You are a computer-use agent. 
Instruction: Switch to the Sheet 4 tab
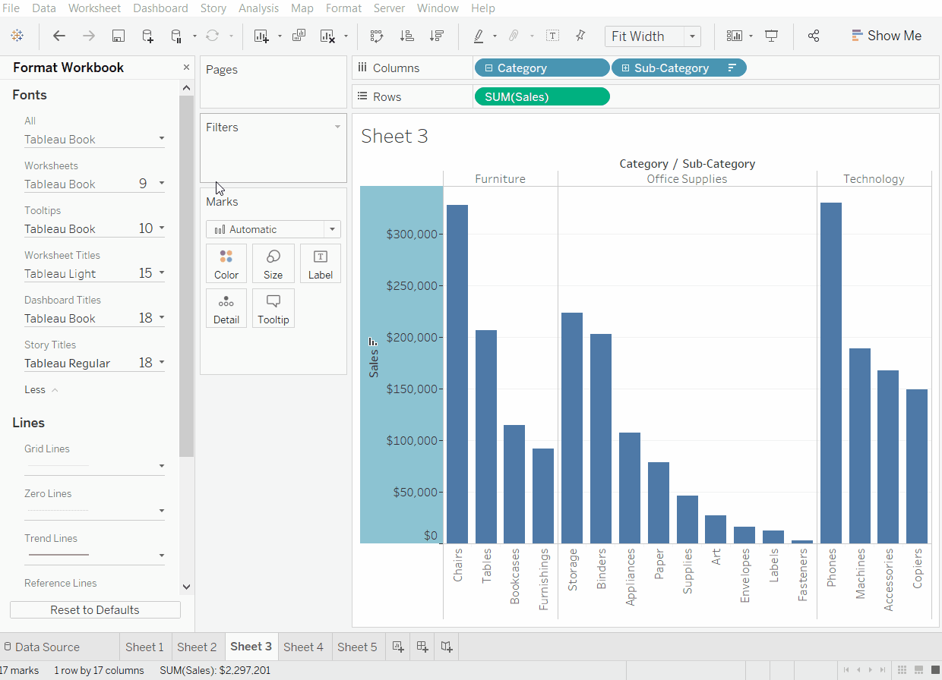coord(303,647)
